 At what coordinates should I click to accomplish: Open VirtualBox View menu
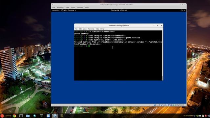tap(67, 7)
